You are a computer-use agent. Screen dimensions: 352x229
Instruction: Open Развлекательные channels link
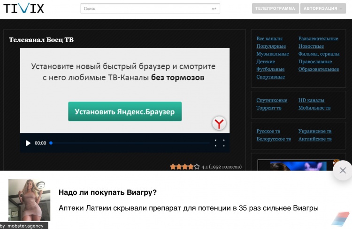[318, 38]
